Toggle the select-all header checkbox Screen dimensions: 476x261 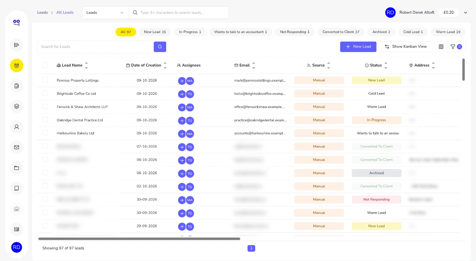(45, 65)
